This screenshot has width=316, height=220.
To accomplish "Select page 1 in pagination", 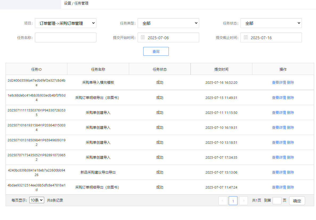I will click(x=233, y=201).
